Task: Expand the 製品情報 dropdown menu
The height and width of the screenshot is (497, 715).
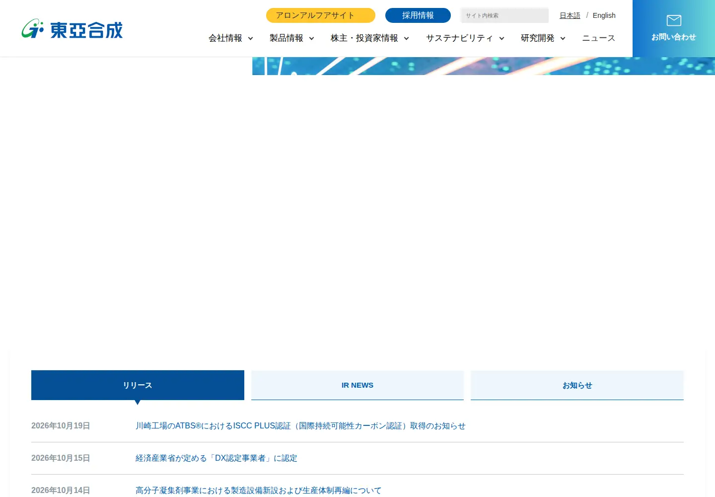Action: pyautogui.click(x=292, y=38)
